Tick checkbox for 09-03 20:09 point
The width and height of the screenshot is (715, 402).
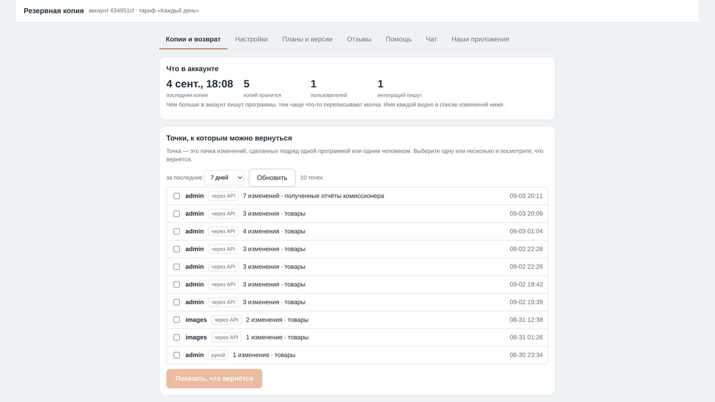click(177, 214)
